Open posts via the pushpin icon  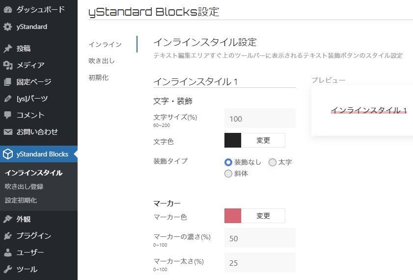[x=8, y=49]
